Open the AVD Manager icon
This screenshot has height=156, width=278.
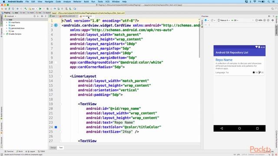66,9
